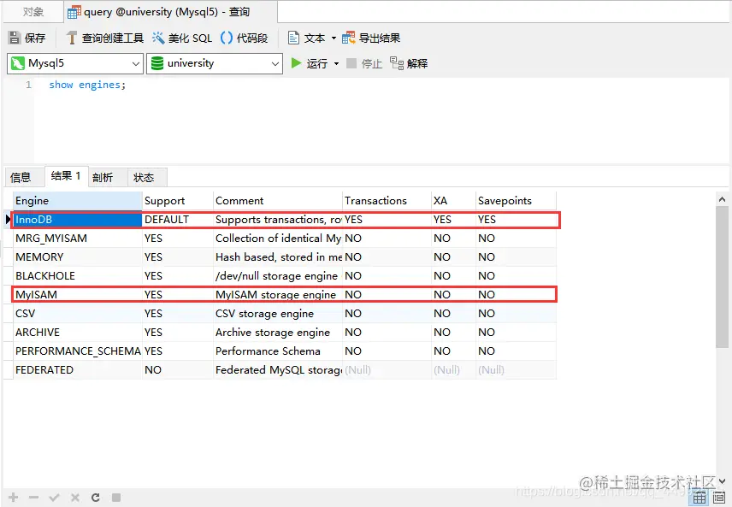The height and width of the screenshot is (507, 732).
Task: Switch to grid view icon at bottom right
Action: pyautogui.click(x=700, y=498)
